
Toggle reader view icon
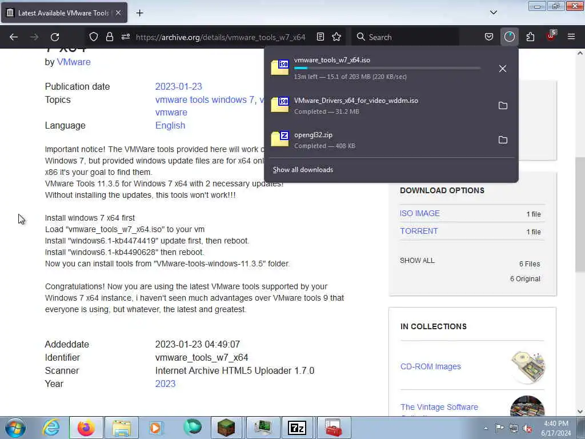[x=320, y=37]
